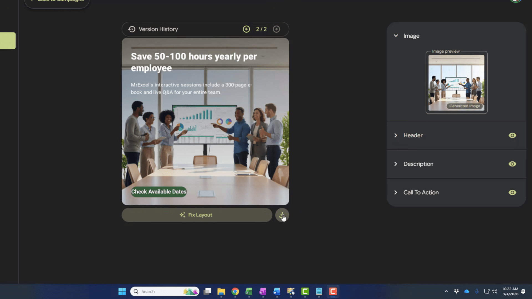This screenshot has width=532, height=299.
Task: Open Word from the taskbar
Action: click(277, 291)
